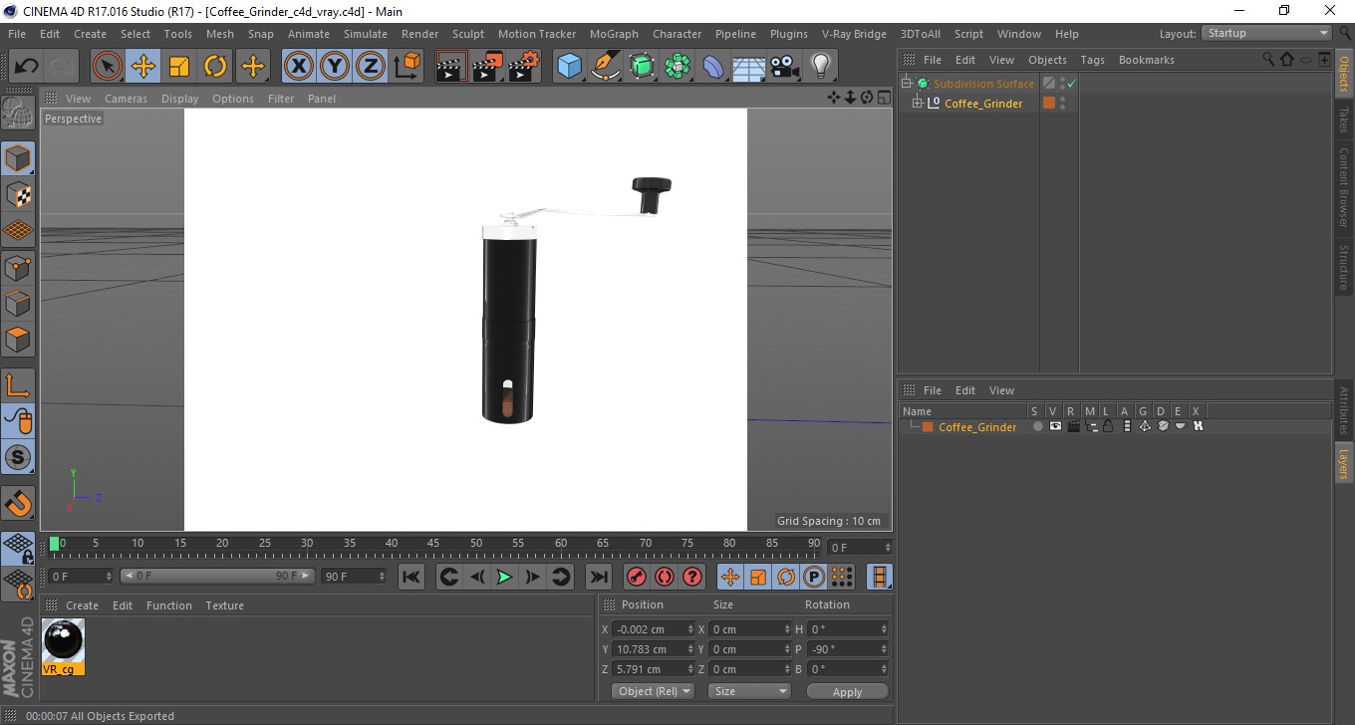This screenshot has height=725, width=1355.
Task: Select the Live Selection tool
Action: (108, 67)
